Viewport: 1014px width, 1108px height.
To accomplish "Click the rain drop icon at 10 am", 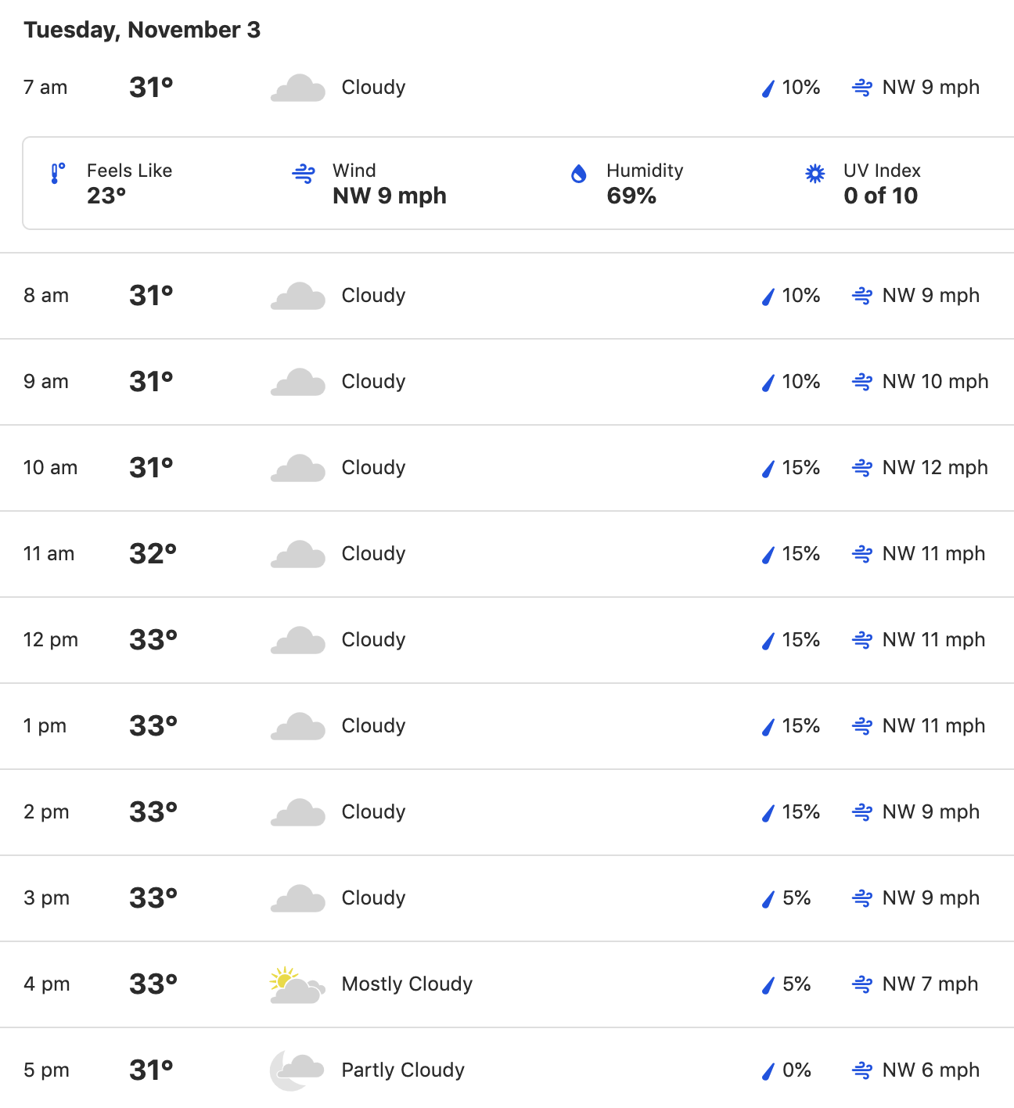I will (x=768, y=469).
